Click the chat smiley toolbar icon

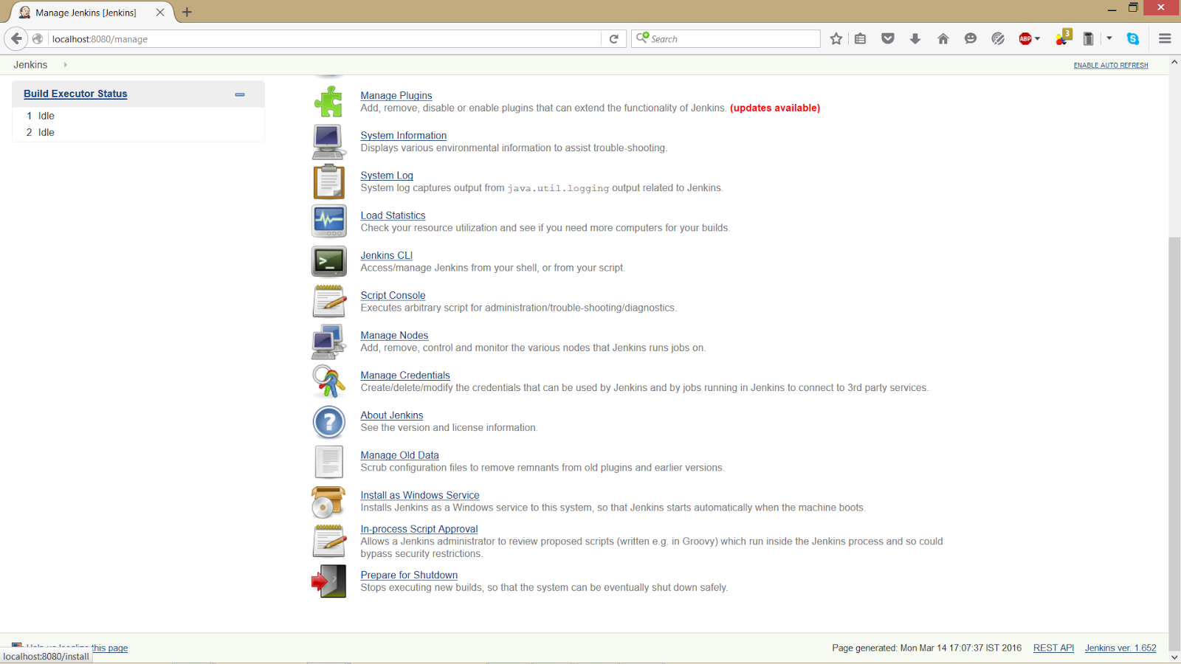click(970, 39)
